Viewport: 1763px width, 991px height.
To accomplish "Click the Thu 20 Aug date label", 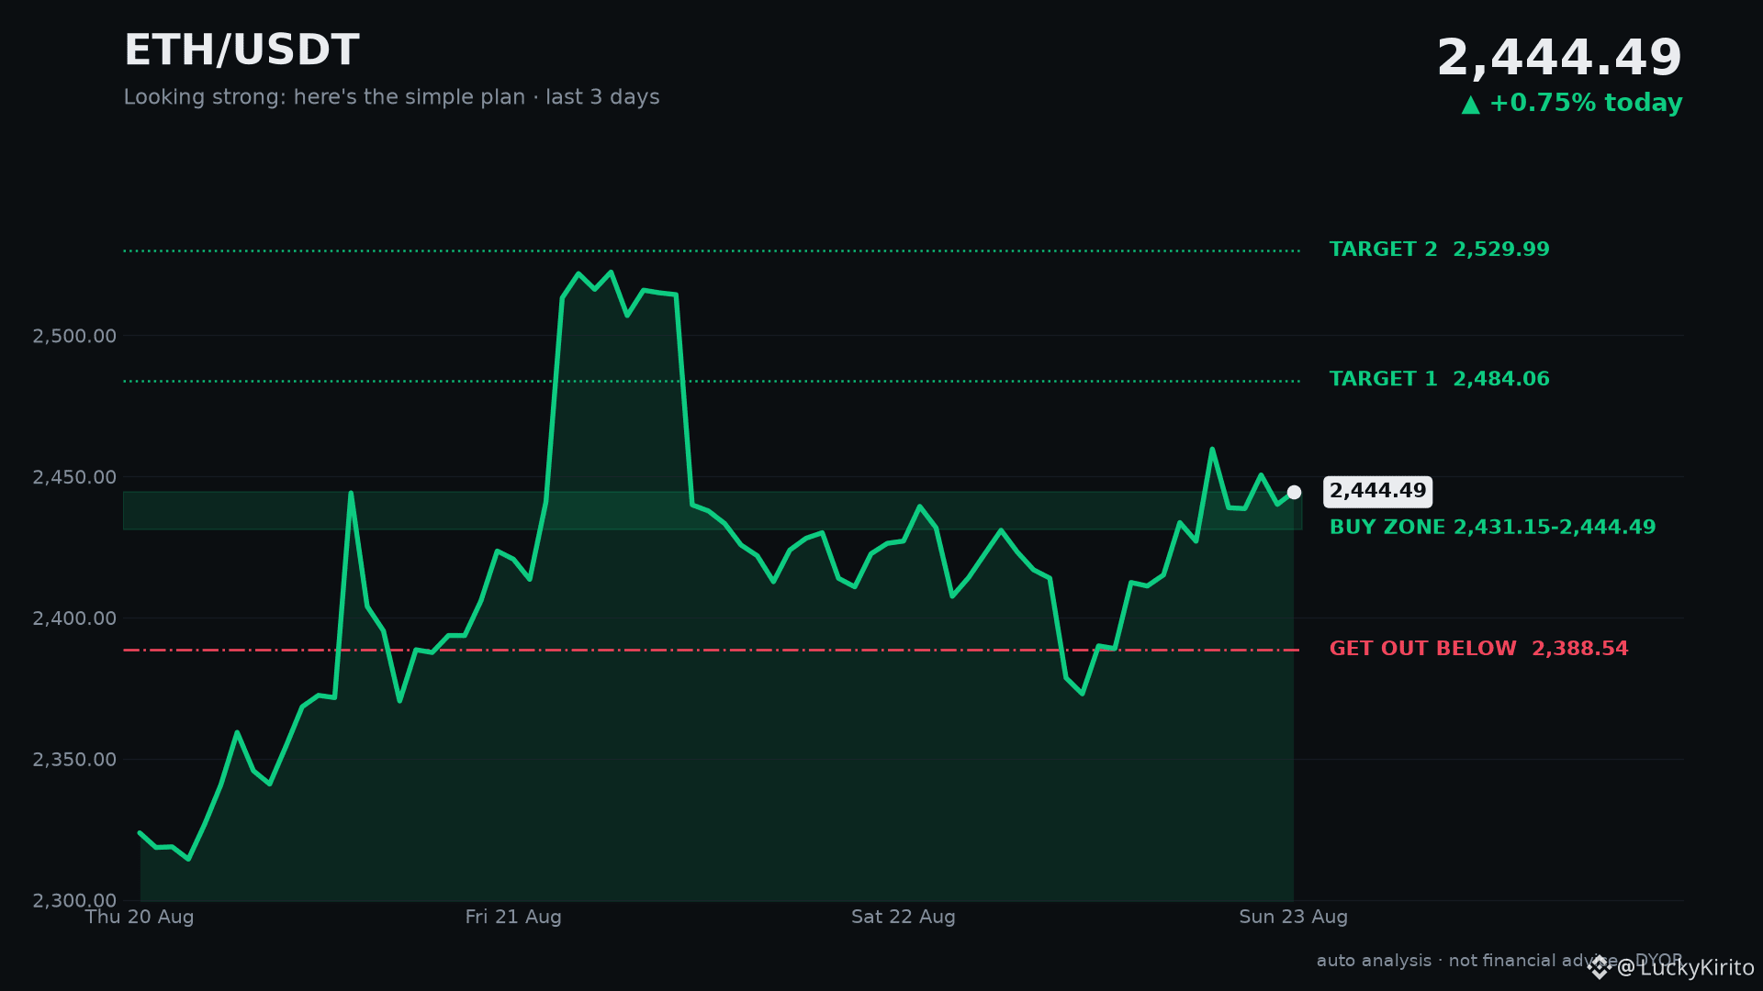I will point(140,917).
